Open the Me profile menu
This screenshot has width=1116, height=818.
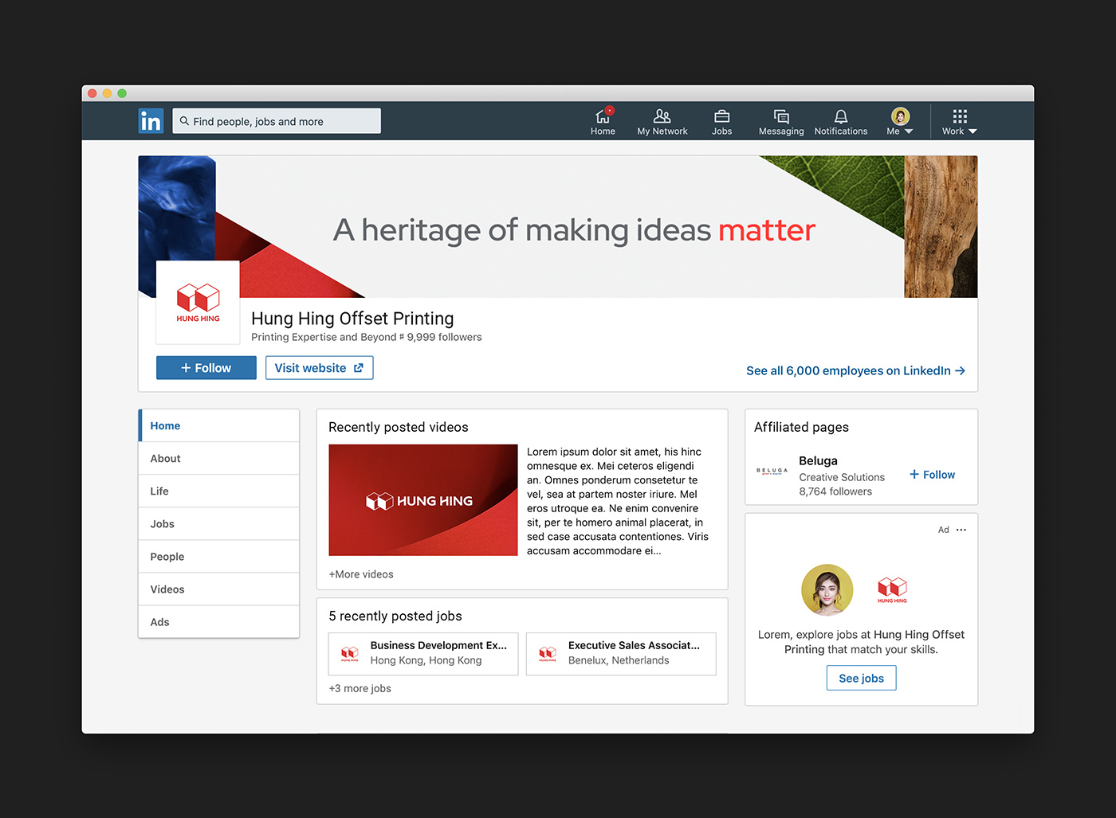click(900, 121)
